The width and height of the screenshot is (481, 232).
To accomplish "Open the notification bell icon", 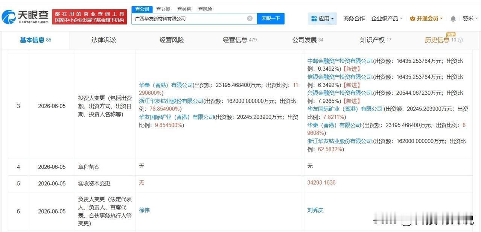I will (x=453, y=18).
